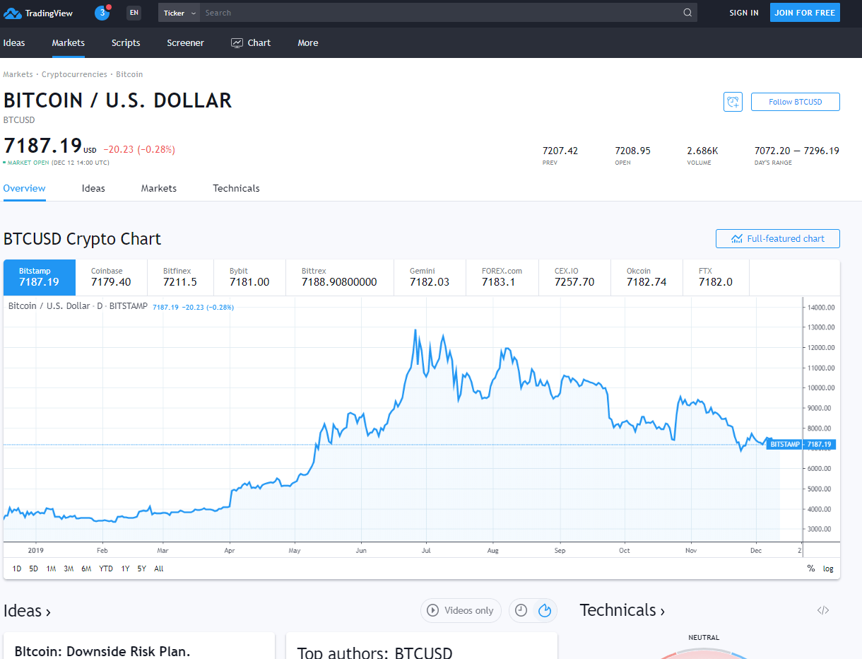Open Ideas in the top navigation bar
The width and height of the screenshot is (862, 659).
tap(14, 43)
